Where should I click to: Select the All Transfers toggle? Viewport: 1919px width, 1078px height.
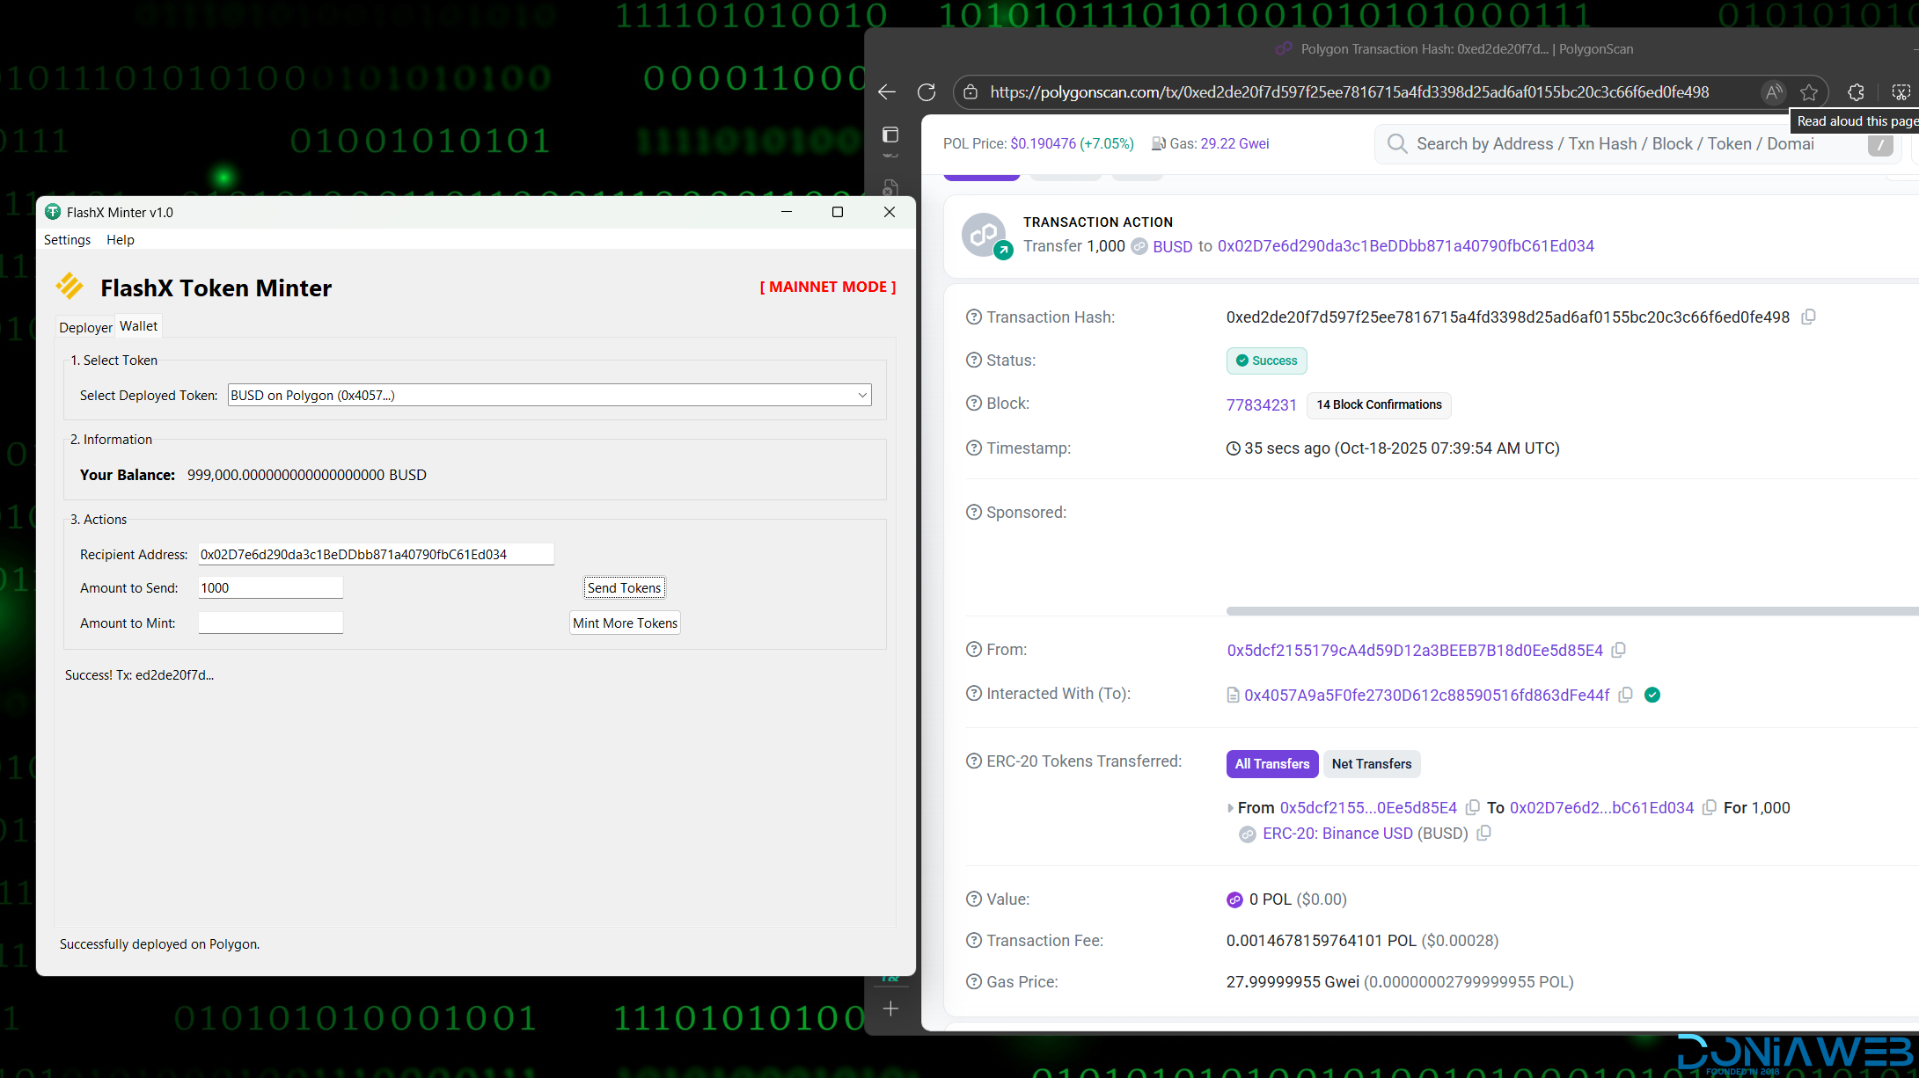click(x=1271, y=763)
